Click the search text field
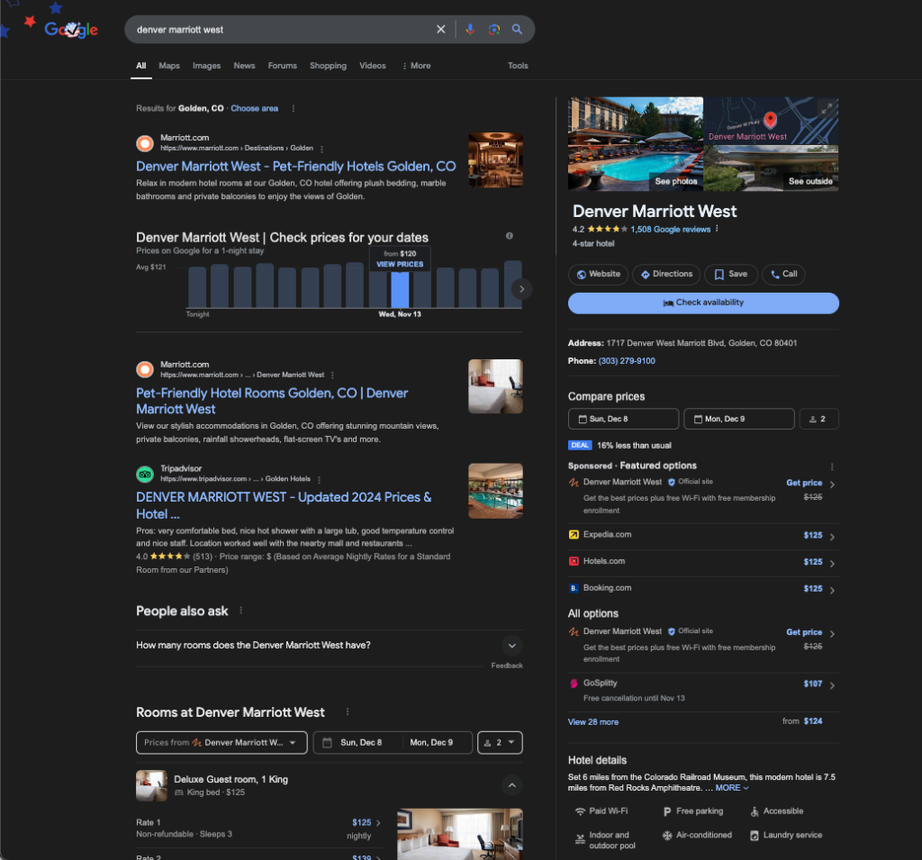 282,30
